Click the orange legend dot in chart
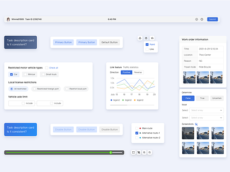 (135, 100)
